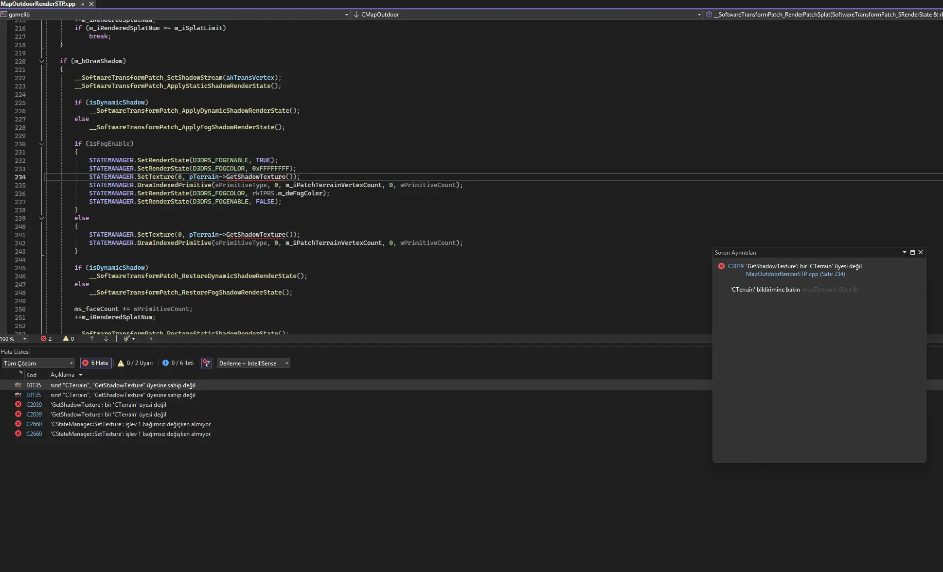Select first E0135 error row in list
Viewport: 943px width, 572px height.
click(x=123, y=385)
